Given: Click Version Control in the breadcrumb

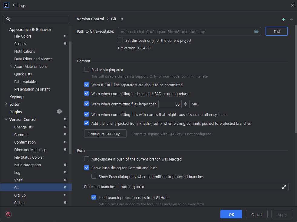Looking at the screenshot, I should [x=90, y=19].
